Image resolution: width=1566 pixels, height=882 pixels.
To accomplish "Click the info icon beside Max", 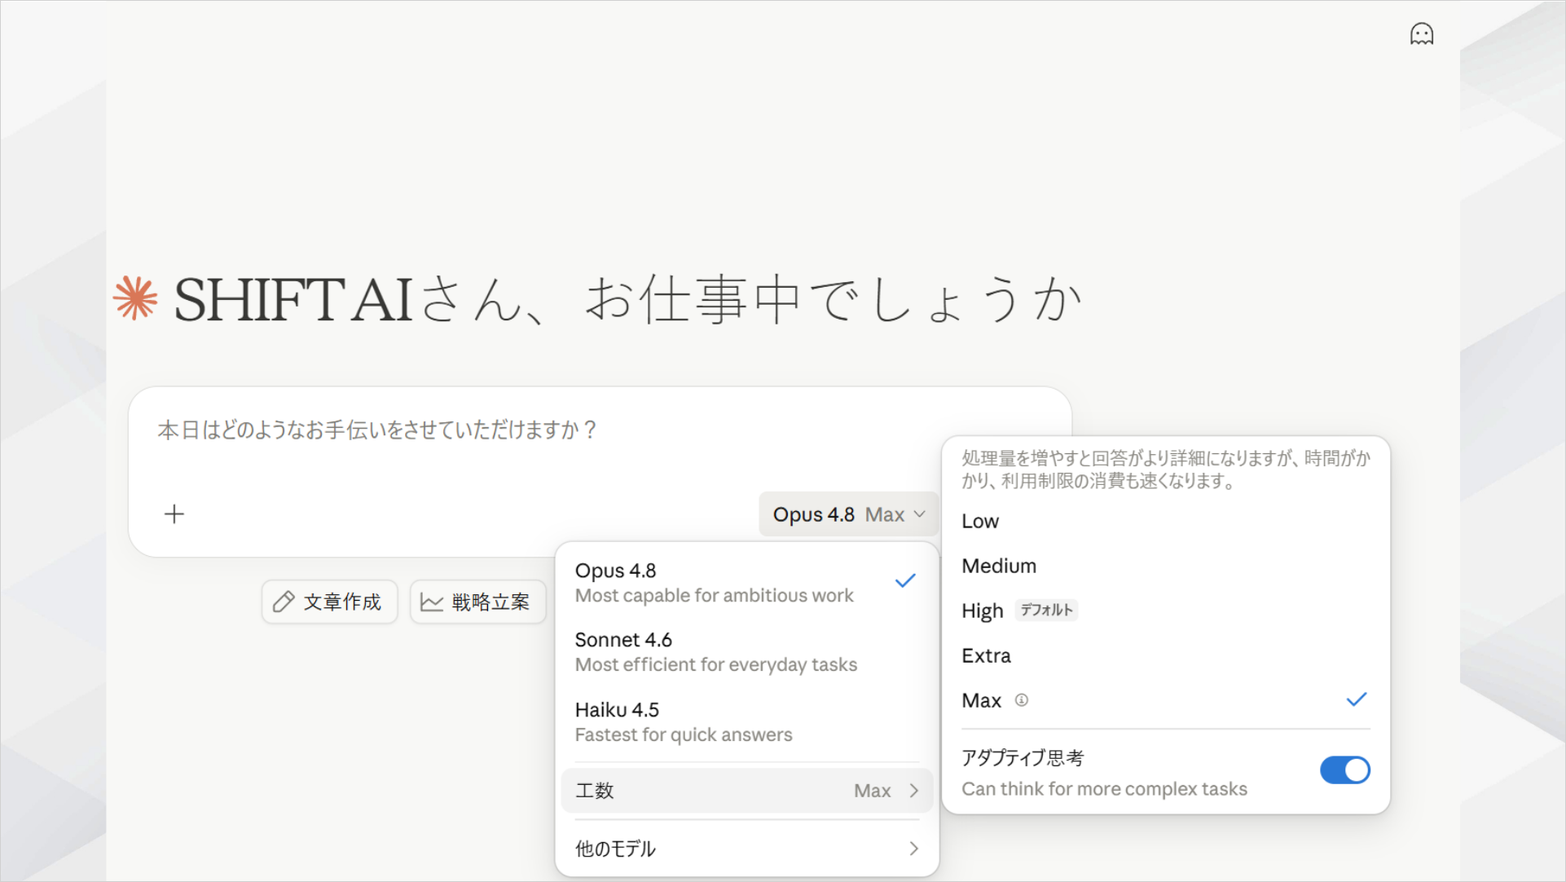I will [x=1021, y=700].
